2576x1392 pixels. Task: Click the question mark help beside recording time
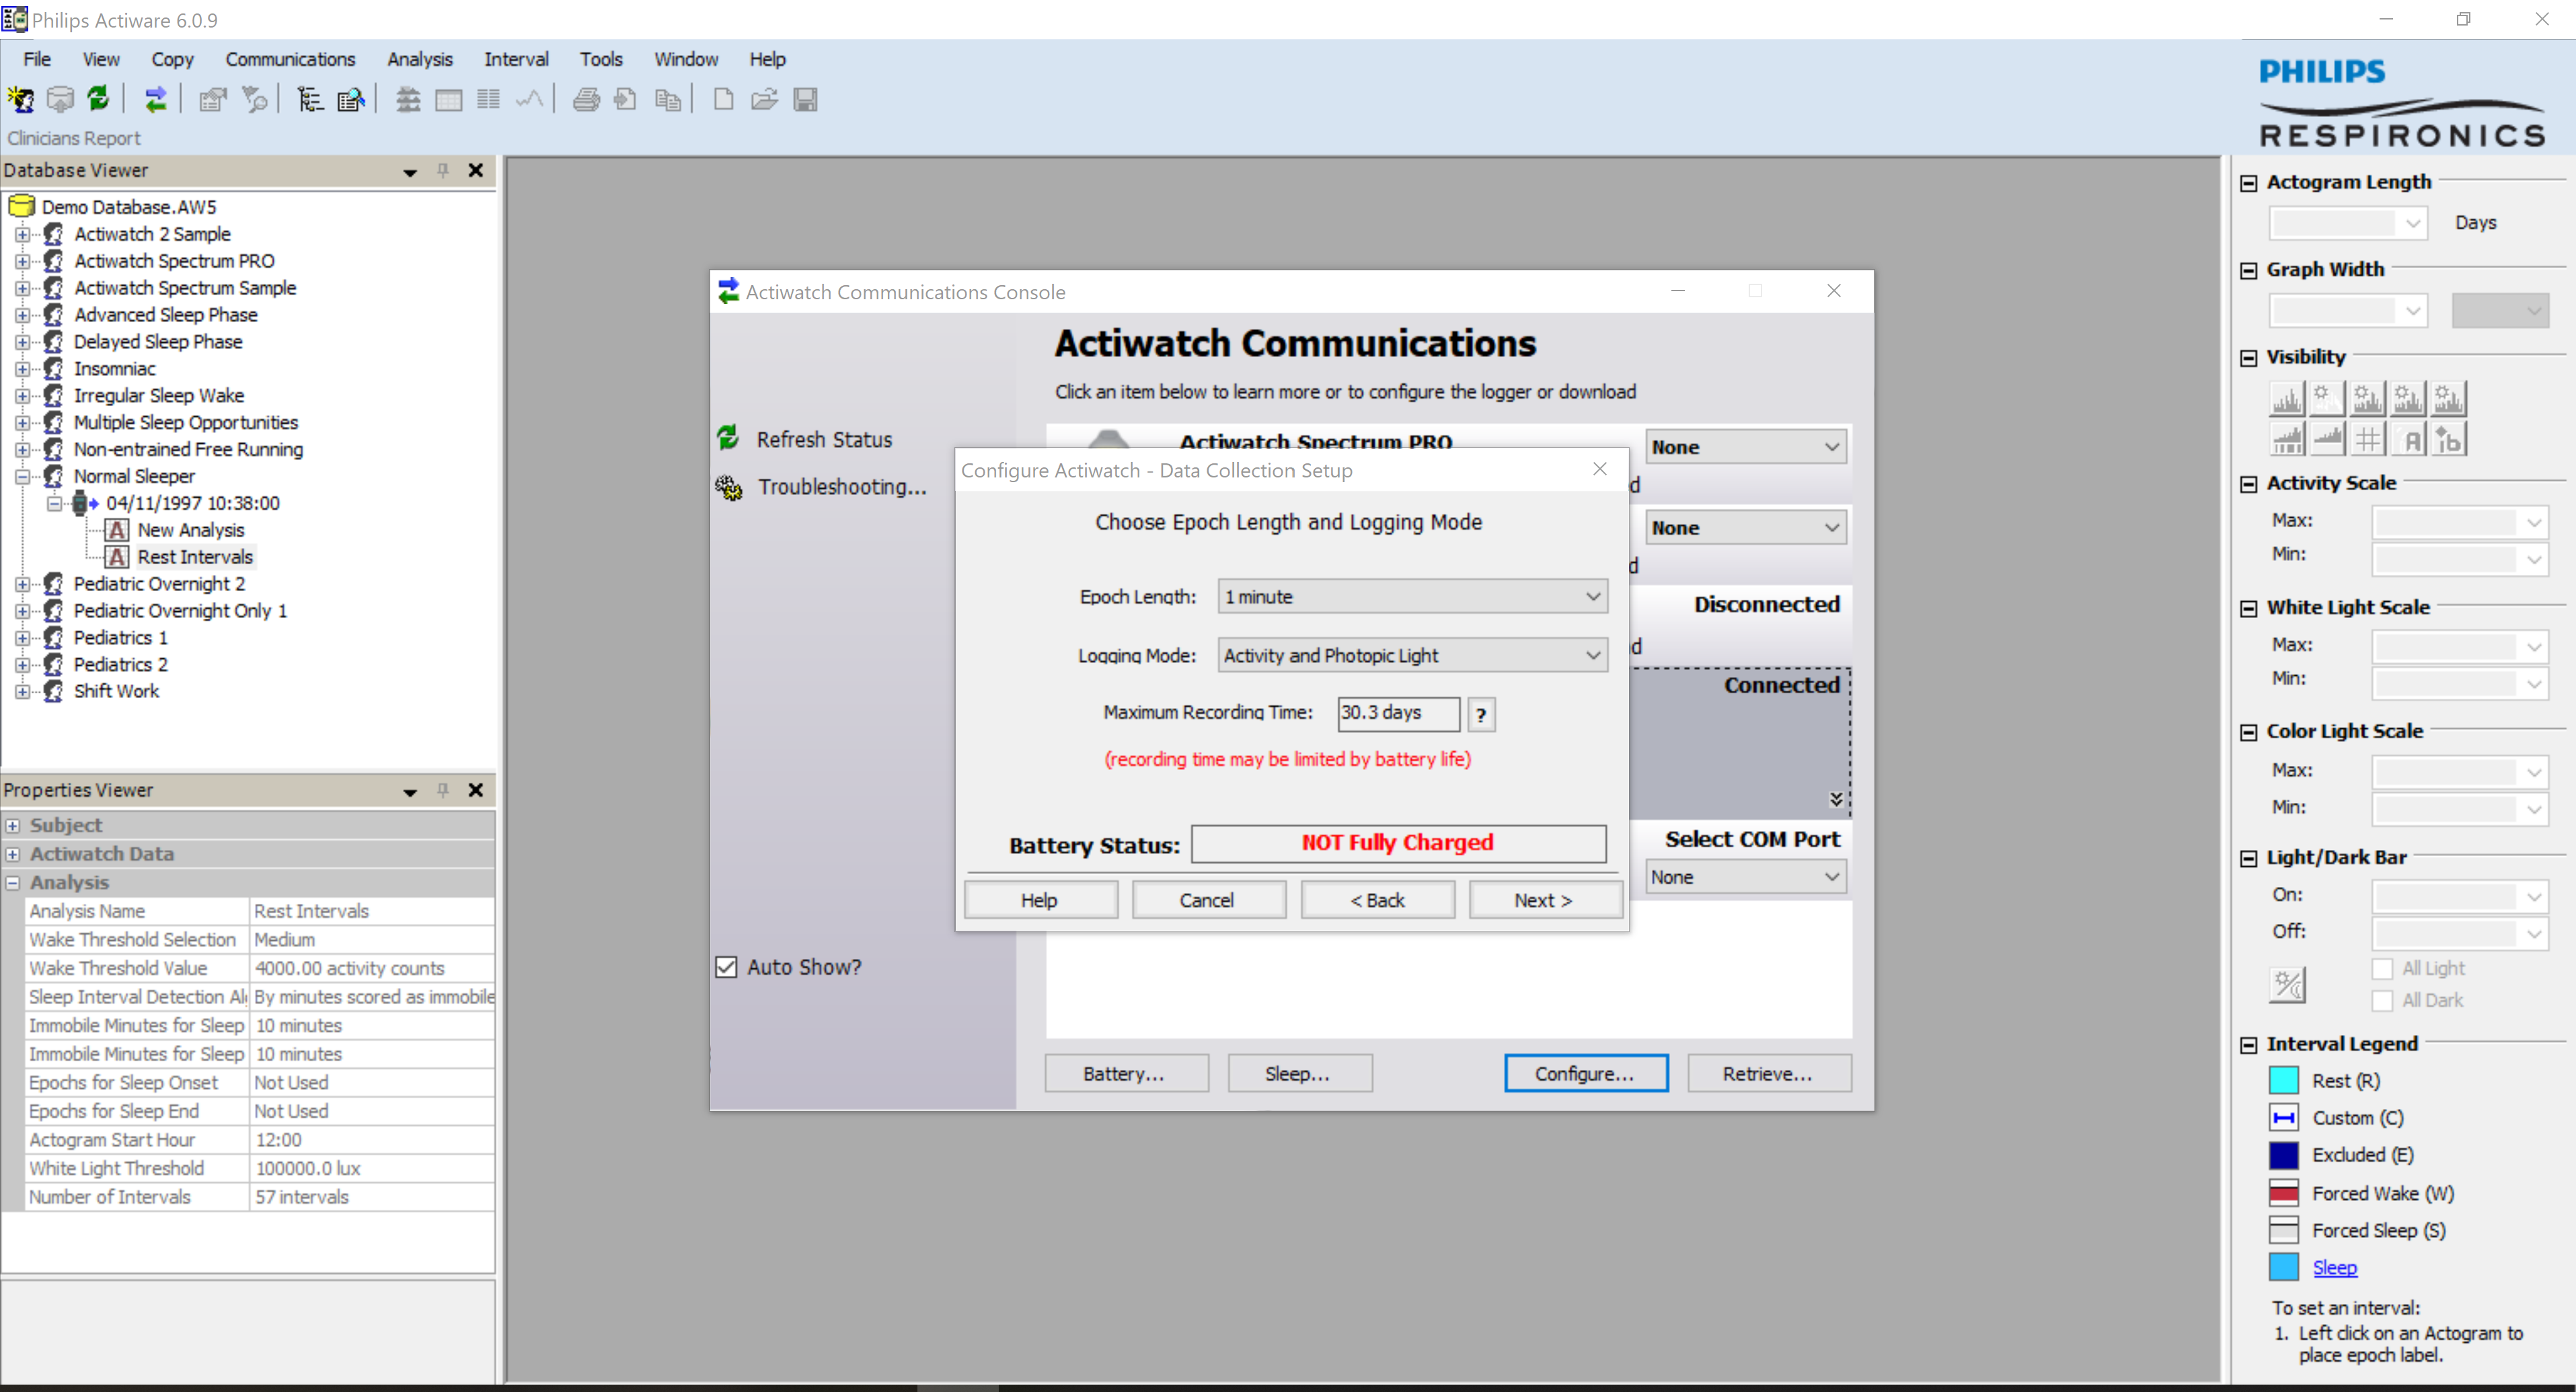[1481, 714]
